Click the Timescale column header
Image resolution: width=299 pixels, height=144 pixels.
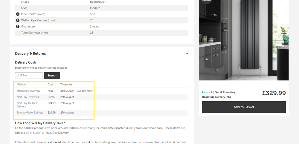(x=66, y=85)
